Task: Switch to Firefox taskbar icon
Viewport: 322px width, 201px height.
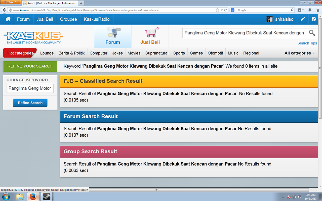Action: click(33, 196)
